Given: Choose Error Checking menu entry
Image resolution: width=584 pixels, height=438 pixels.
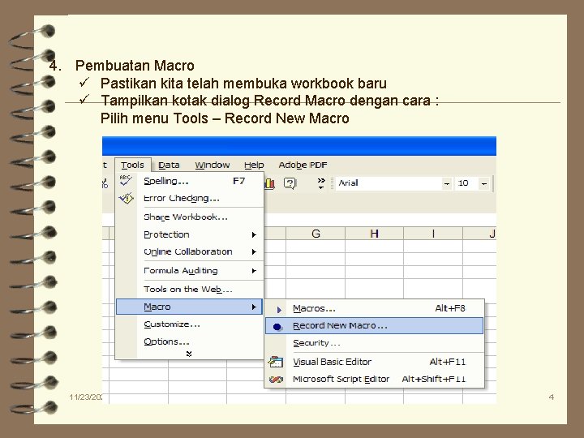Looking at the screenshot, I should click(x=189, y=198).
